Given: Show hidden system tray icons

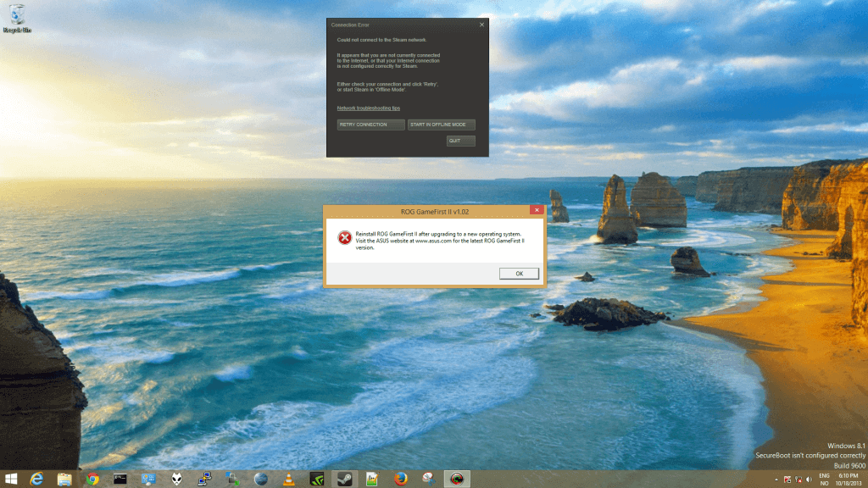Looking at the screenshot, I should [776, 480].
